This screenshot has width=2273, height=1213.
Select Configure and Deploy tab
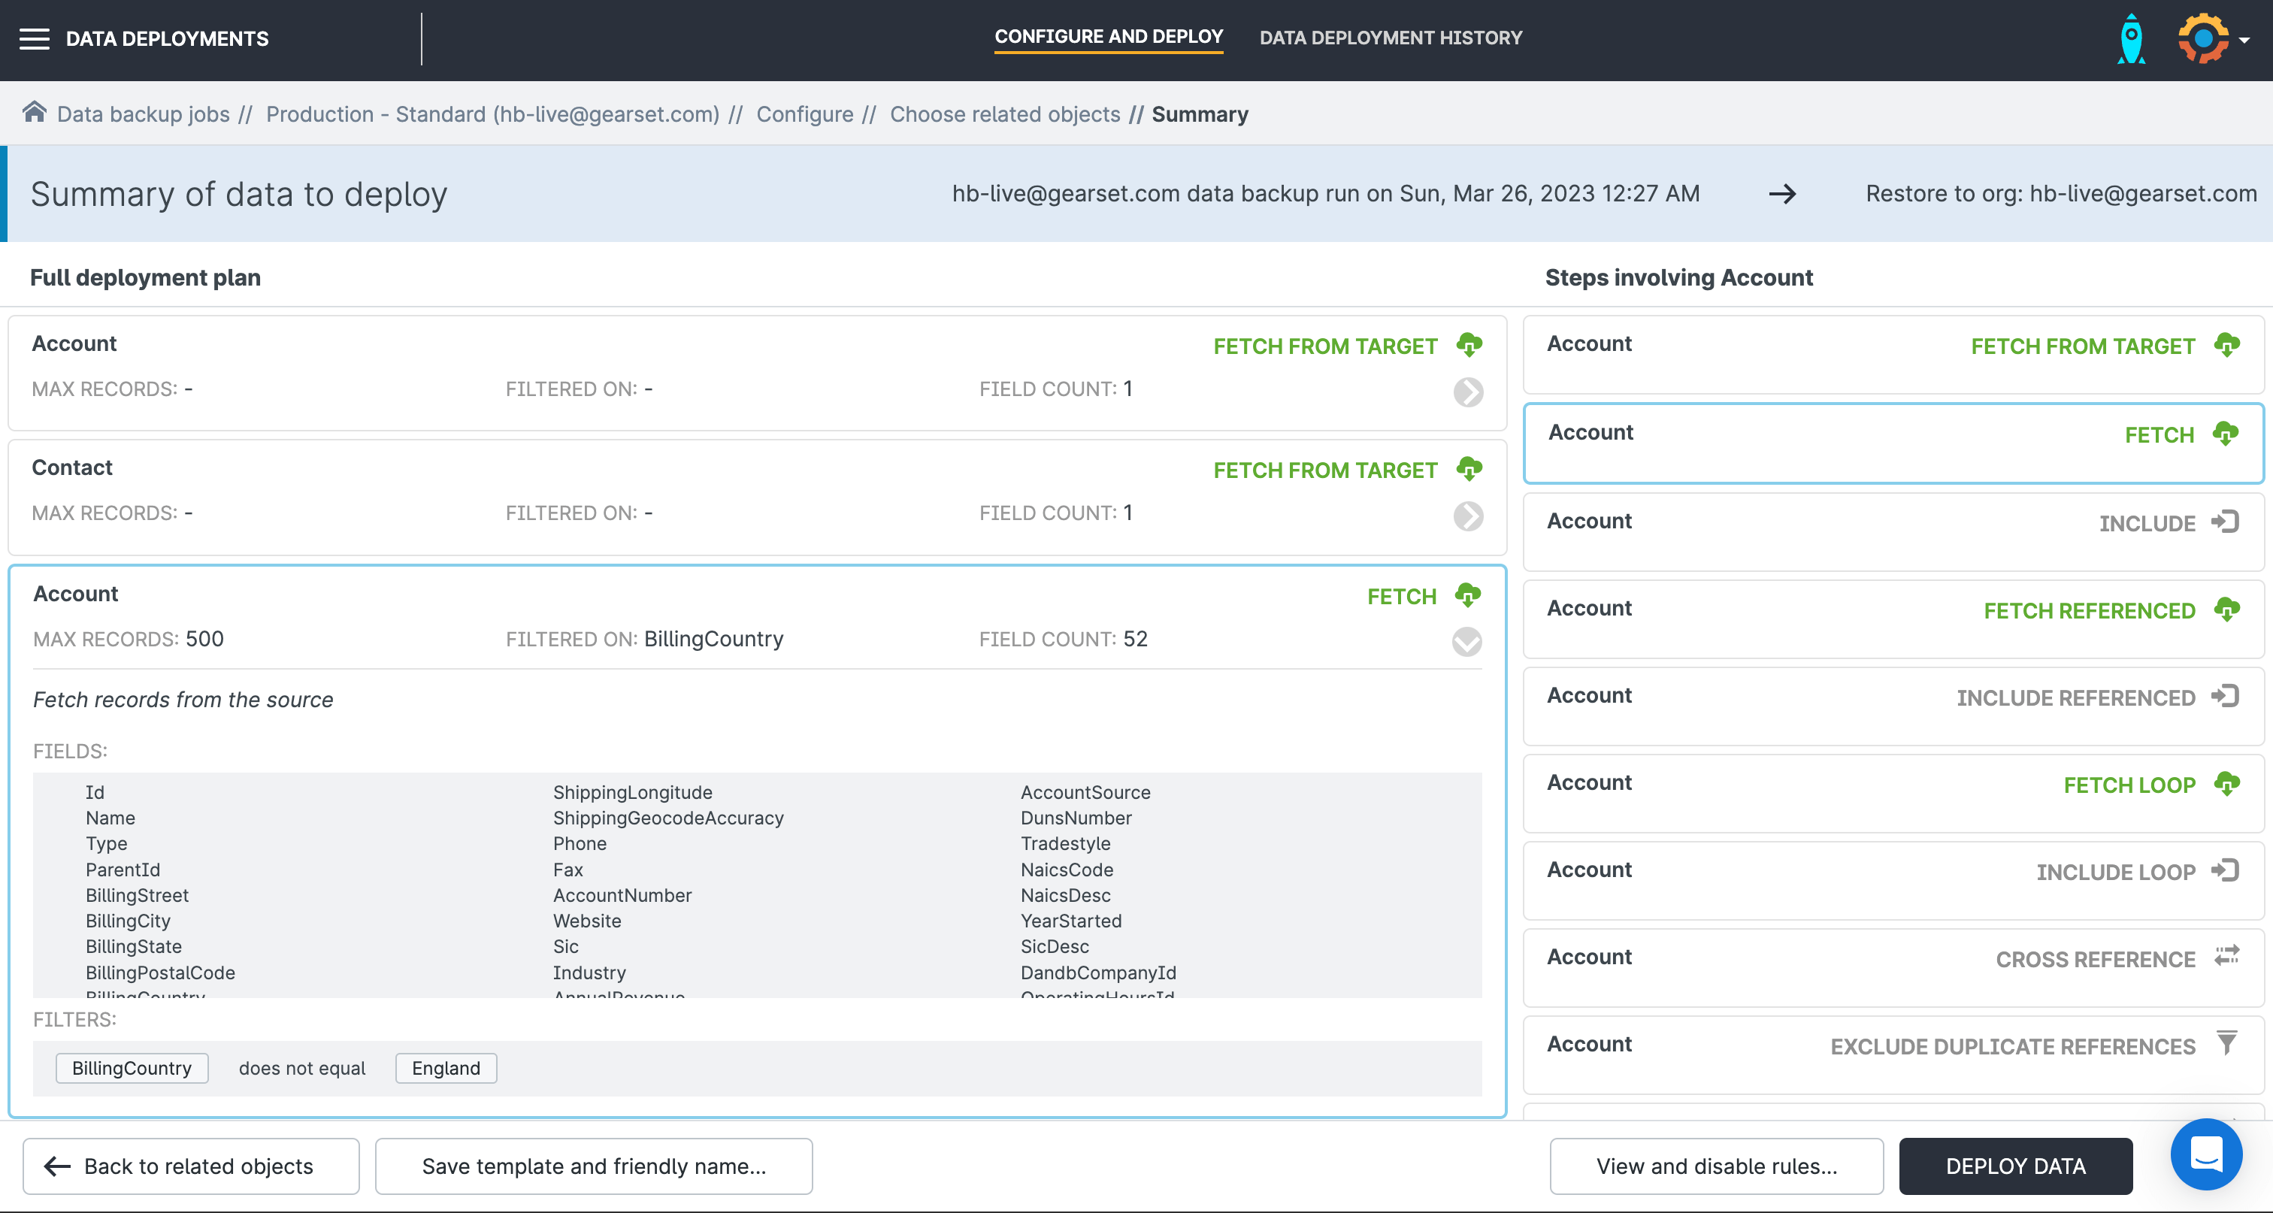[x=1108, y=37]
